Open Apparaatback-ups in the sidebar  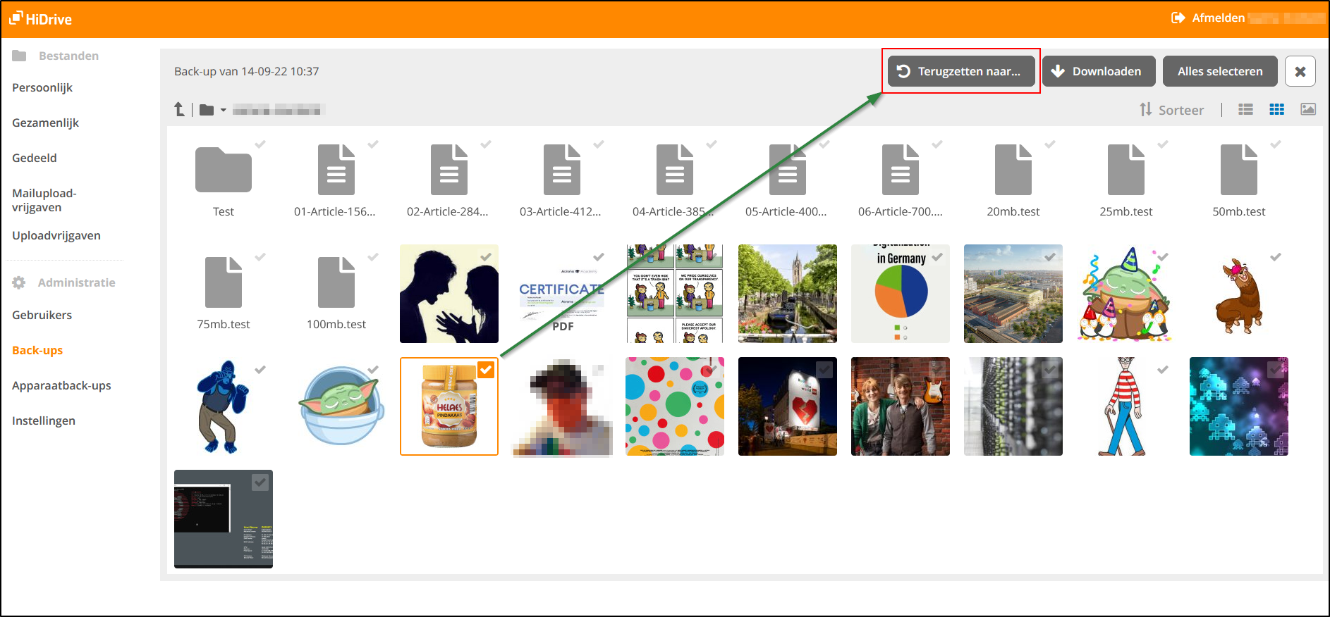point(61,385)
